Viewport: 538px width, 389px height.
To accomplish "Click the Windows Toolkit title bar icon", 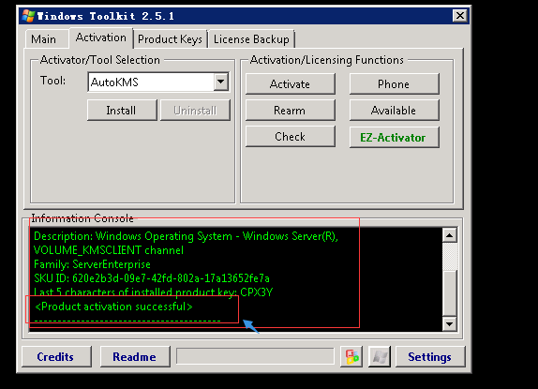I will pyautogui.click(x=28, y=16).
